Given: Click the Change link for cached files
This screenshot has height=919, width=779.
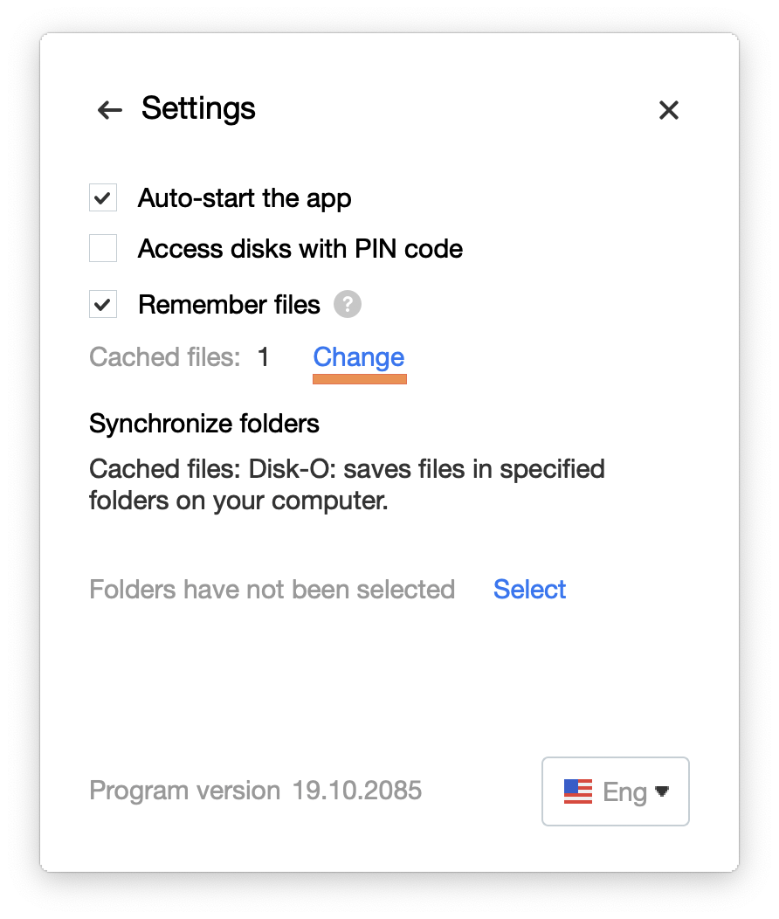Looking at the screenshot, I should 358,357.
